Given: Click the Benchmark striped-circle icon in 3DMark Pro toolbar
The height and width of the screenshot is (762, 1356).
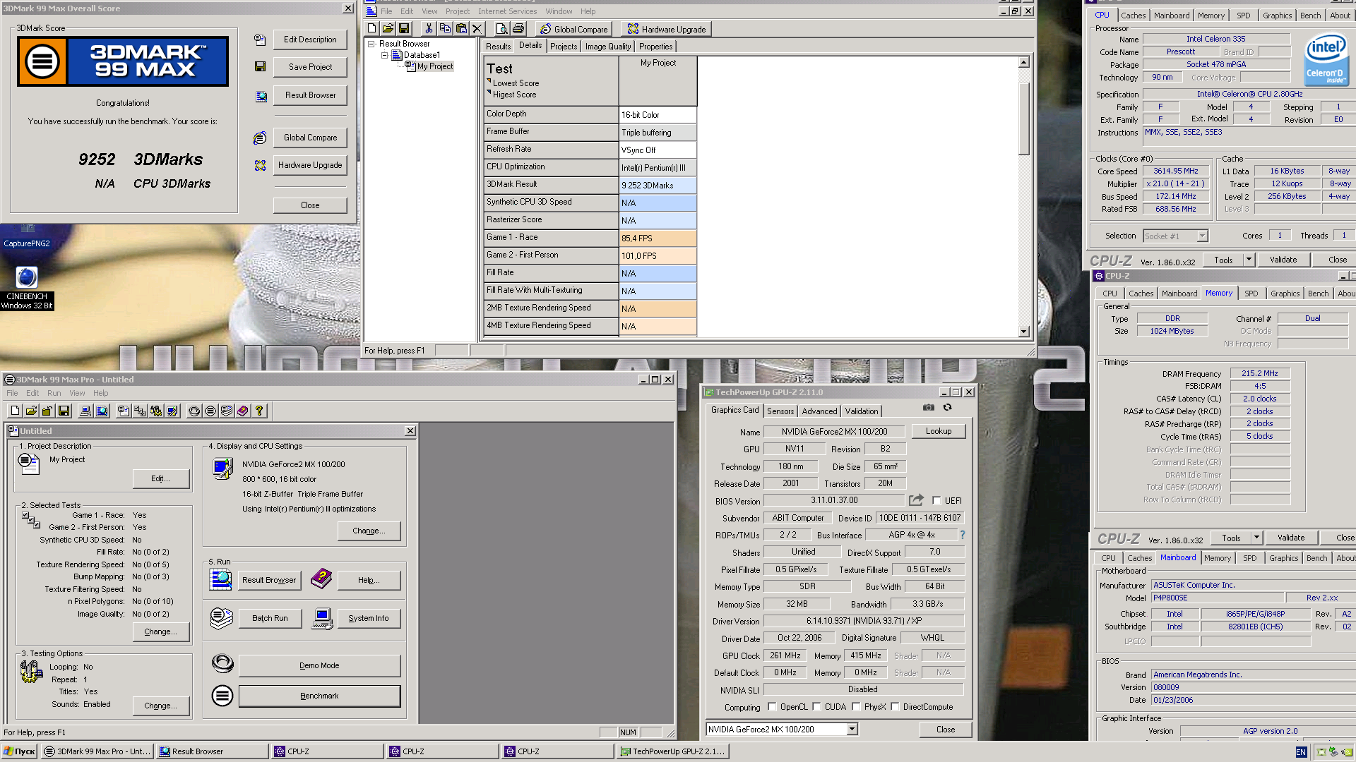Looking at the screenshot, I should tap(210, 411).
